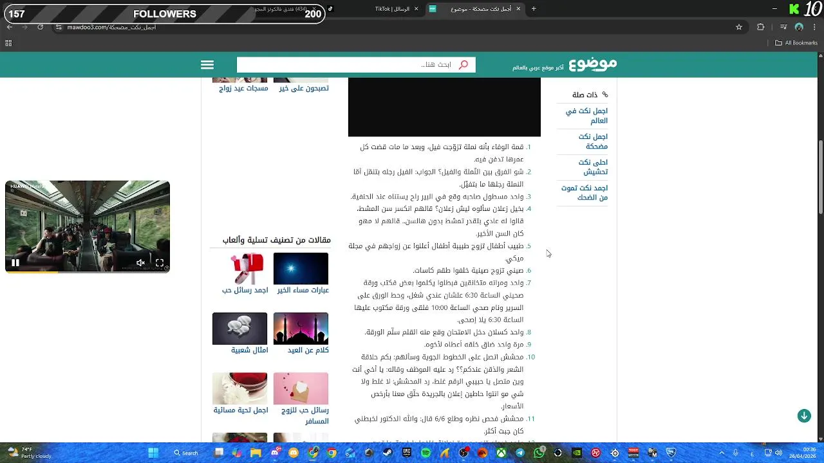Click the Kick logo overlay icon
This screenshot has height=463, width=824.
click(x=794, y=9)
